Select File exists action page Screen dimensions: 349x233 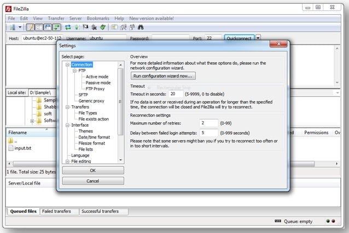coord(94,119)
